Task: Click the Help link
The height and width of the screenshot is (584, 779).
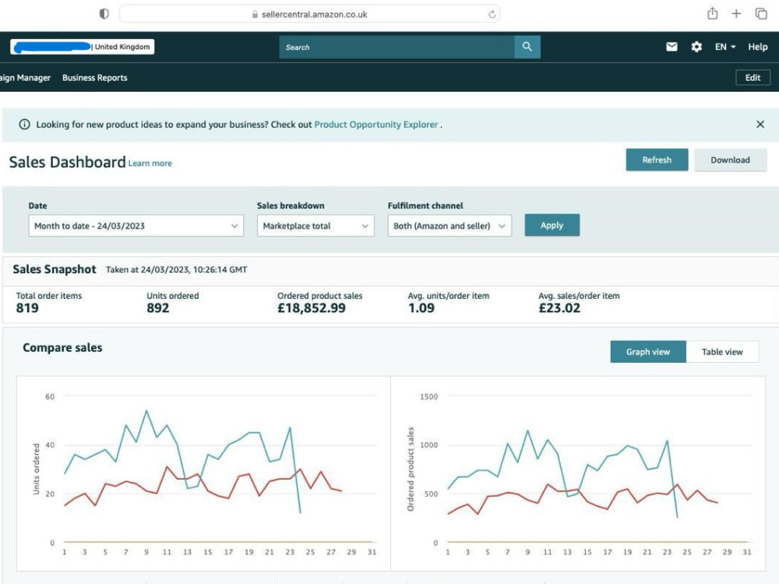Action: [758, 47]
